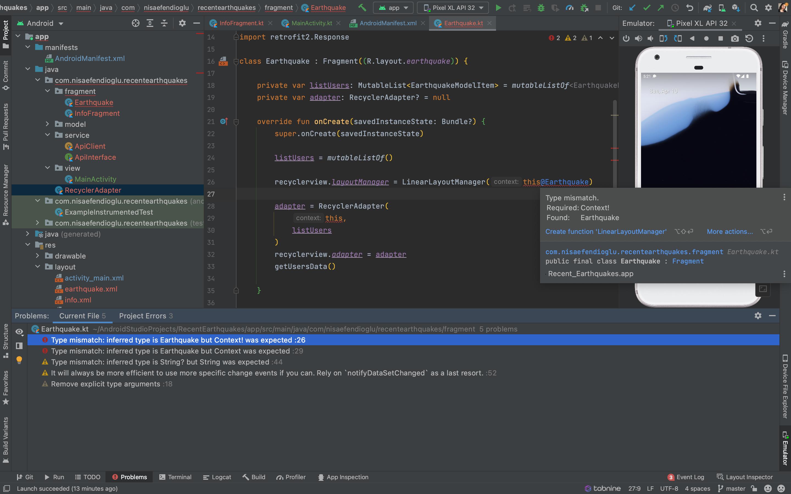Click the Git update project arrow

coord(633,7)
